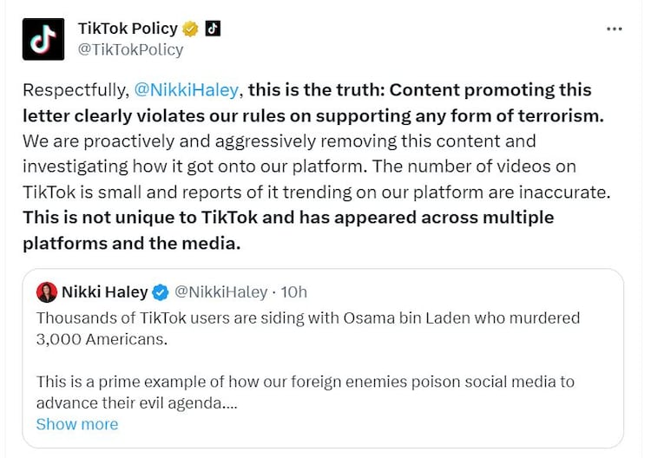Click the word 'Respectfully' starting the tweet
Viewport: 651px width, 458px height.
(75, 89)
